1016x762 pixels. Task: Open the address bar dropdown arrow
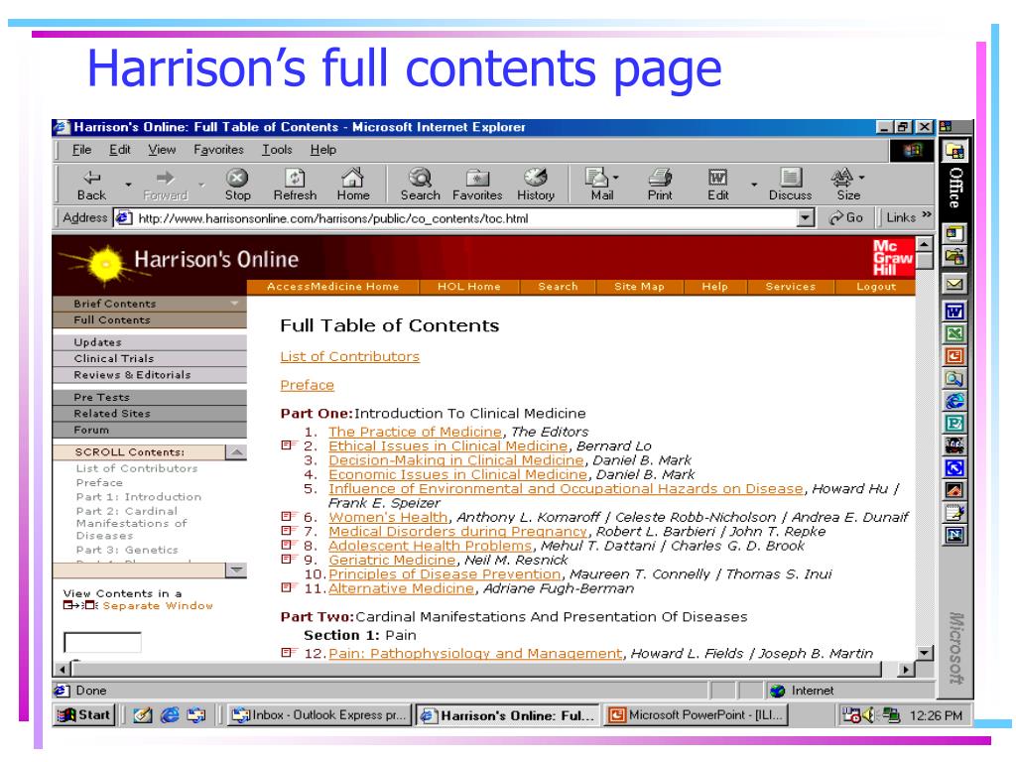coord(806,217)
